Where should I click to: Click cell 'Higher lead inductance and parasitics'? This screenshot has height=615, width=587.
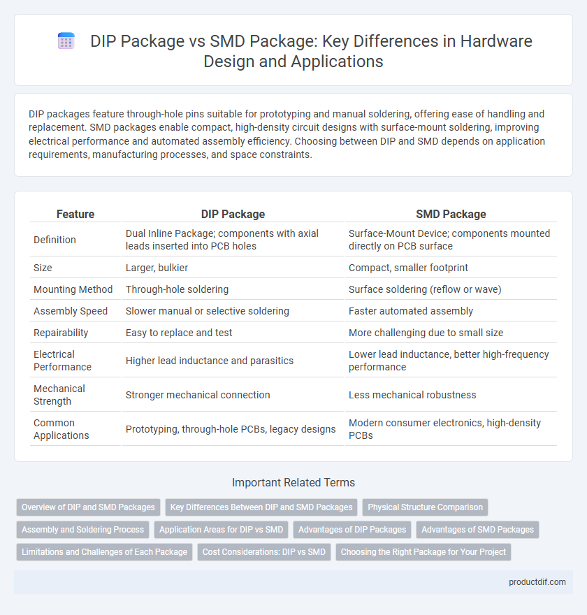[x=210, y=361]
